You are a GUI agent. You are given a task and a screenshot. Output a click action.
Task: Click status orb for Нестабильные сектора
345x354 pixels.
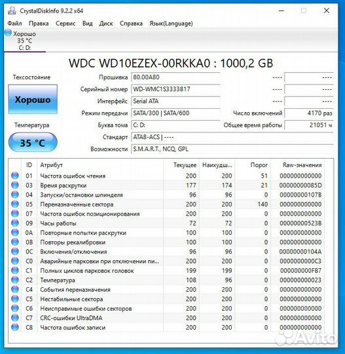[x=15, y=299]
